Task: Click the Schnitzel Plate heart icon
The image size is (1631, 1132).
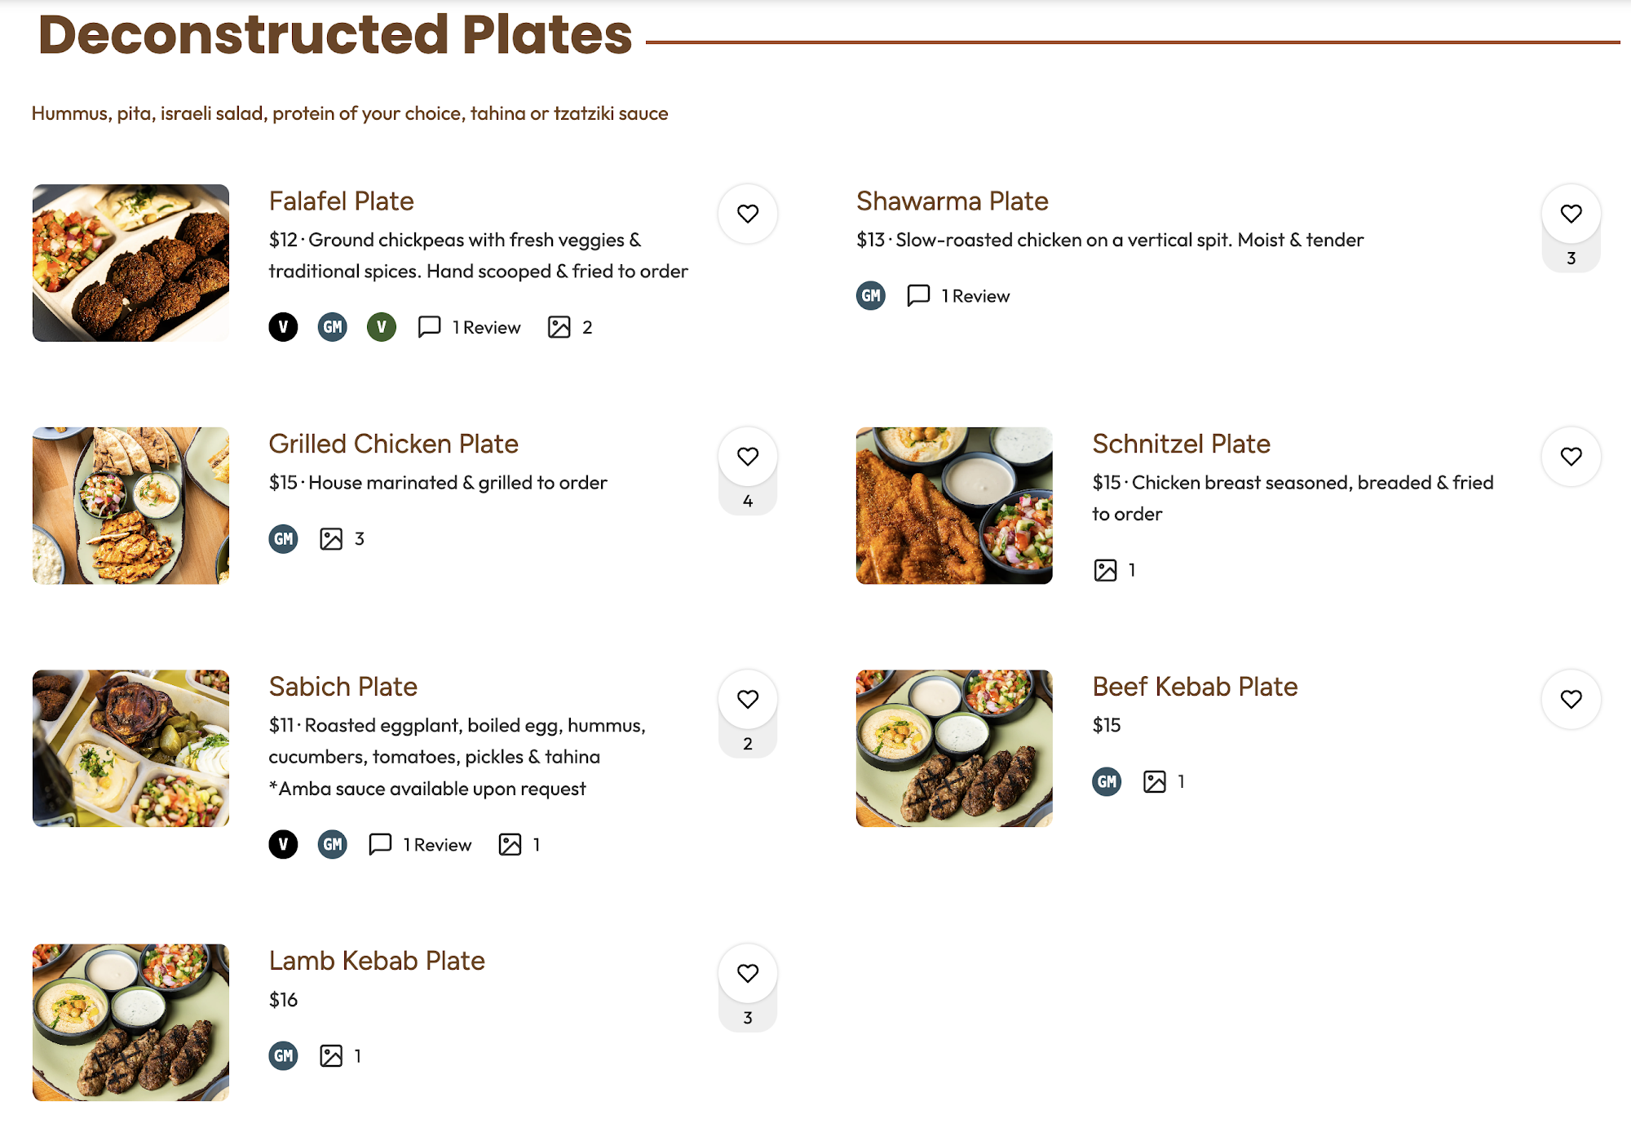Action: [x=1571, y=457]
